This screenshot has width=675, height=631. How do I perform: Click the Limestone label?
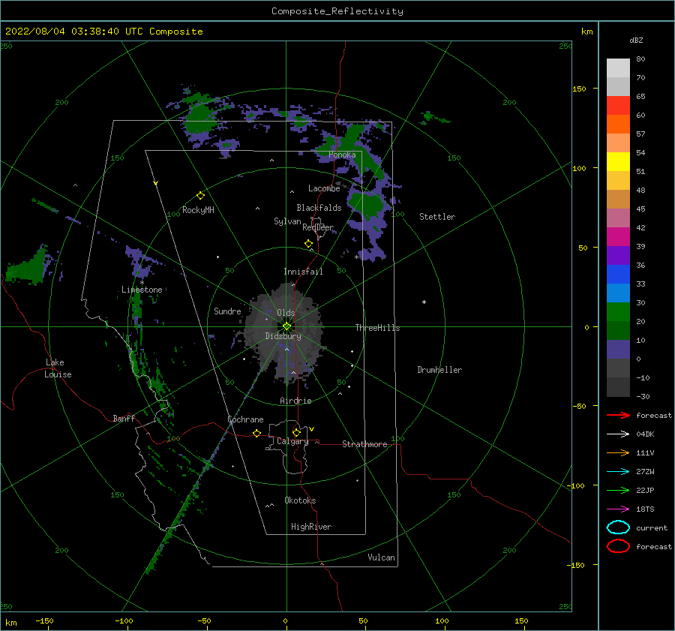(x=142, y=290)
